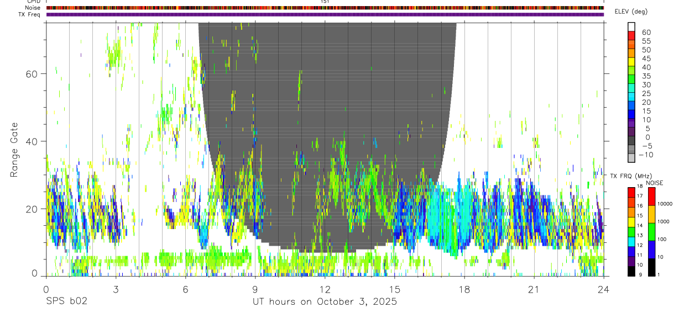Click the 'TX Freq' strip label
This screenshot has height=313, width=679.
(30, 14)
